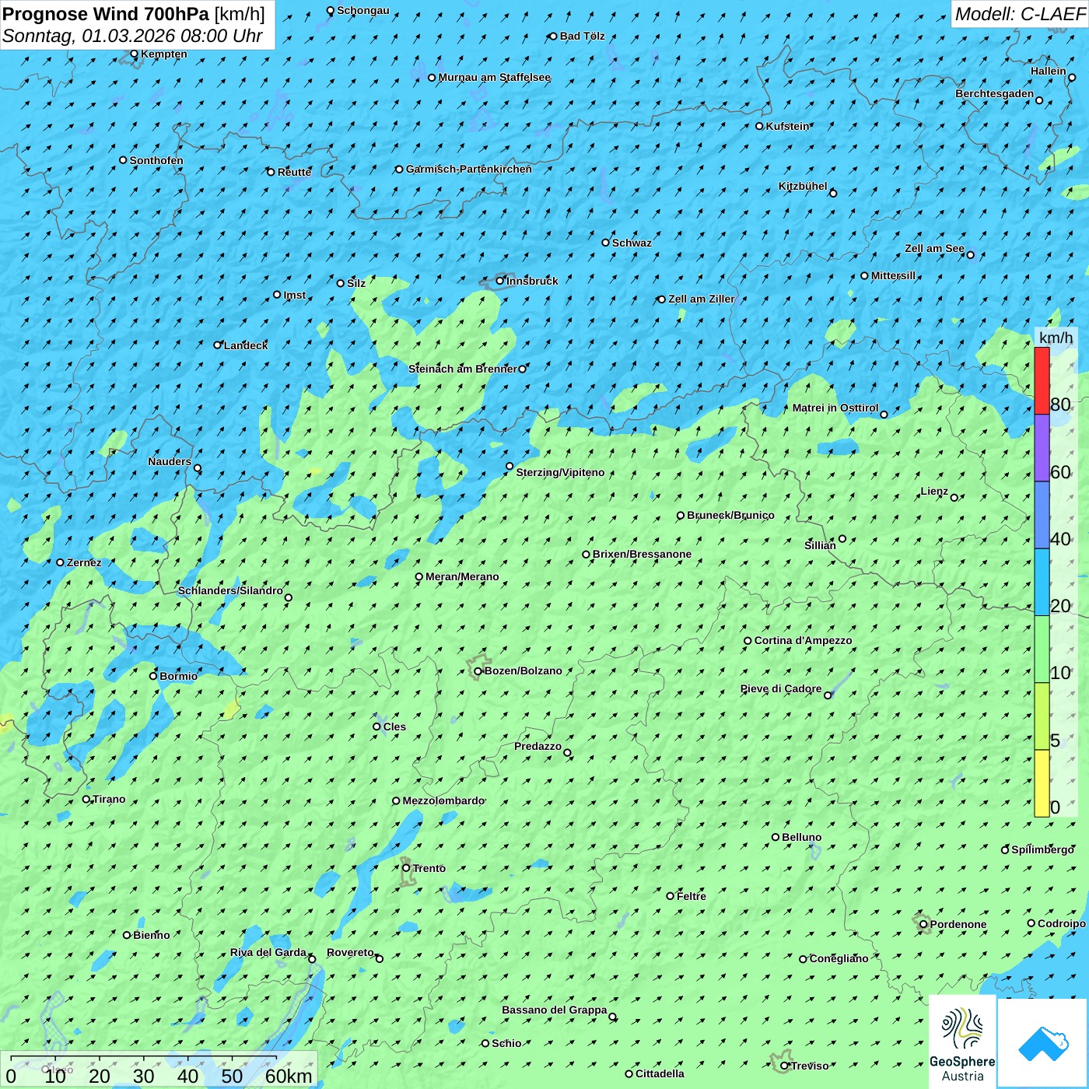Screen dimensions: 1089x1089
Task: Click the Riva del Garda label
Action: [x=268, y=952]
